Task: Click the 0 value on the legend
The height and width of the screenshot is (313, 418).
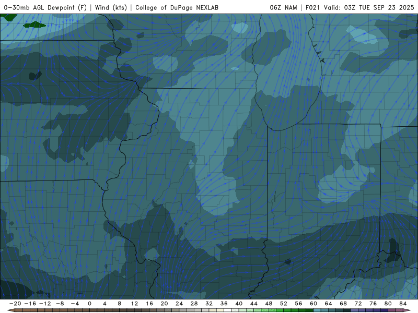Action: pyautogui.click(x=89, y=304)
